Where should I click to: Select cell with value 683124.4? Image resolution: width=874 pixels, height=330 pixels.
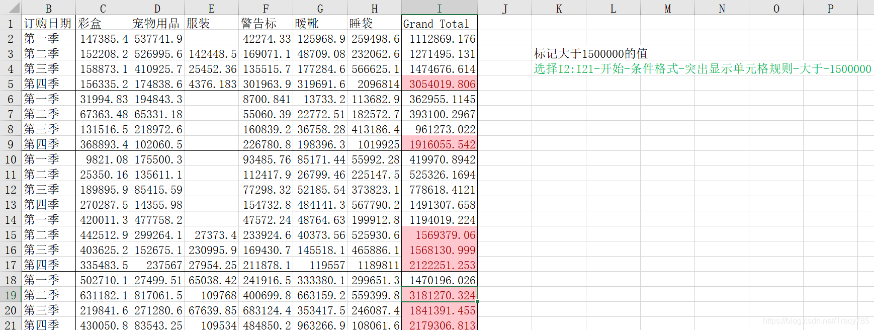[x=266, y=310]
